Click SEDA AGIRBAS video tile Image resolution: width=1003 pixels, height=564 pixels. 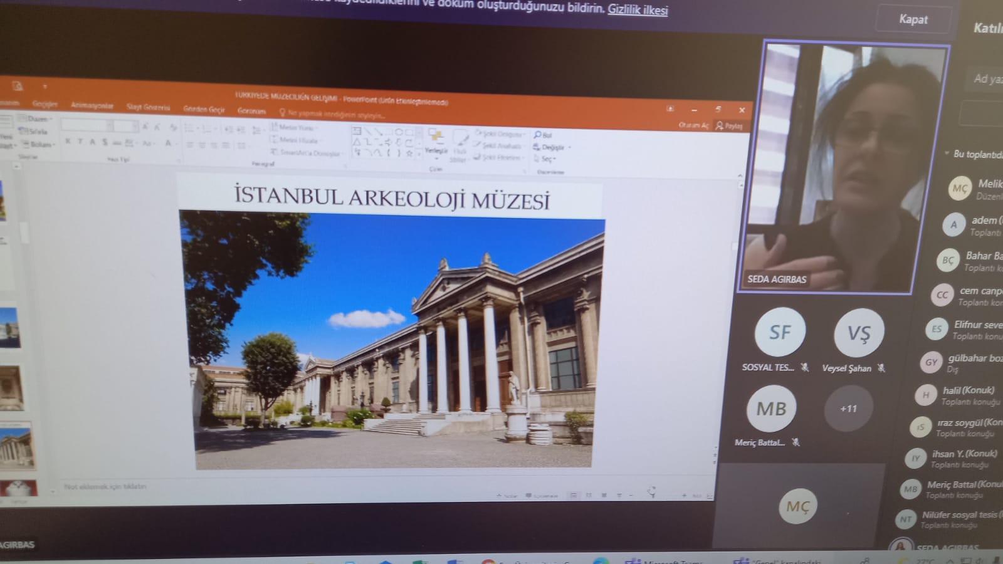[x=843, y=168]
